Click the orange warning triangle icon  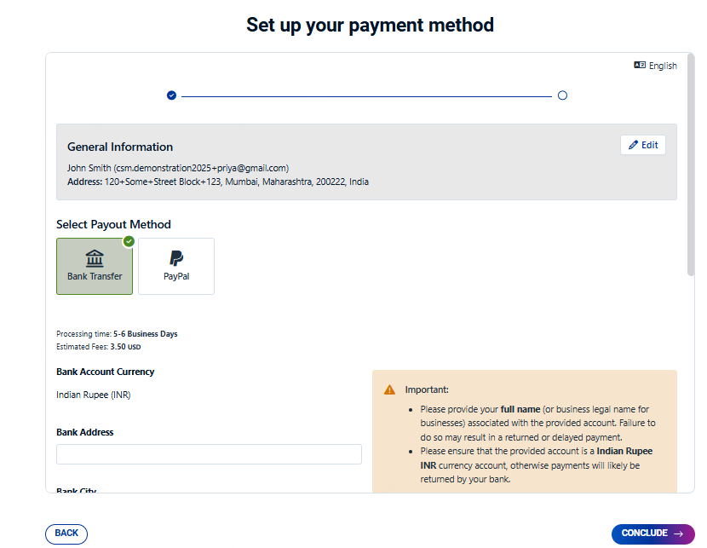tap(389, 389)
